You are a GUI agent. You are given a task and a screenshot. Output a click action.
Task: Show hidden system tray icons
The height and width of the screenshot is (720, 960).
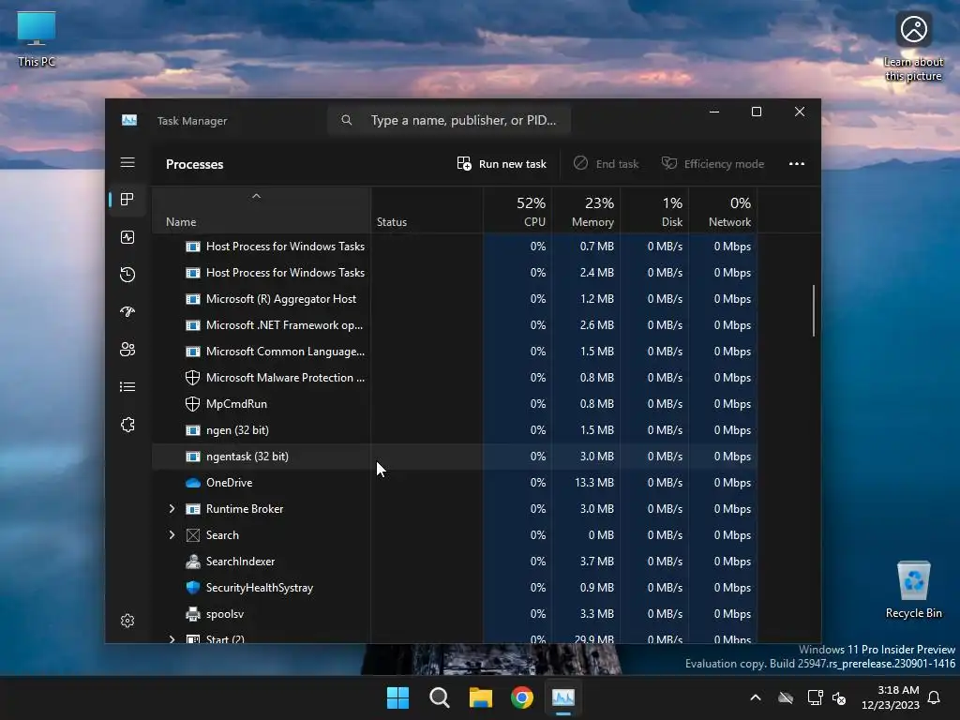[x=756, y=697]
